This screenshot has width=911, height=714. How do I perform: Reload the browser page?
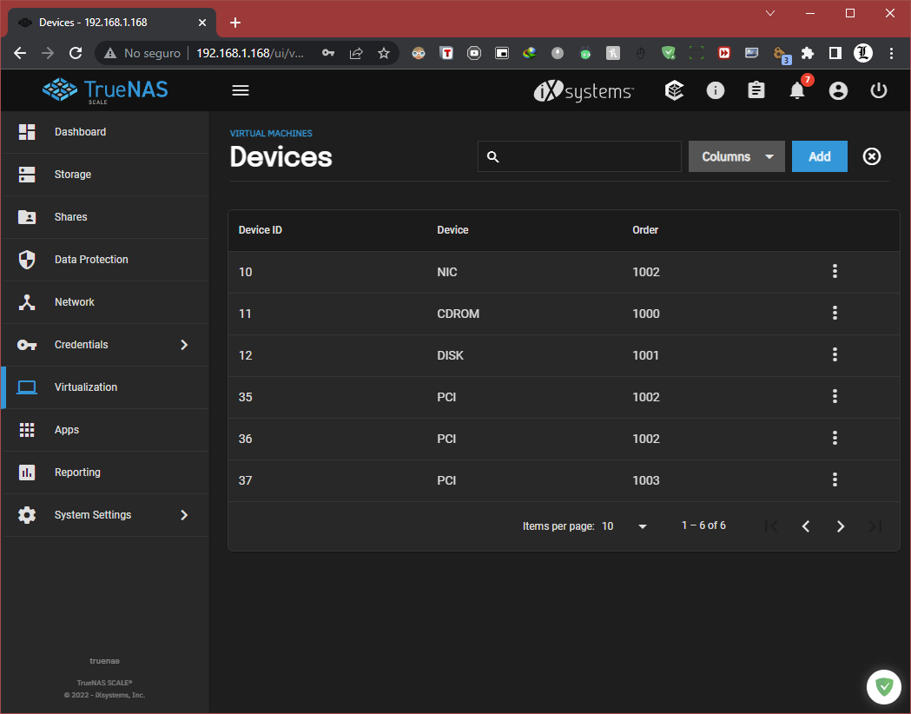[76, 54]
